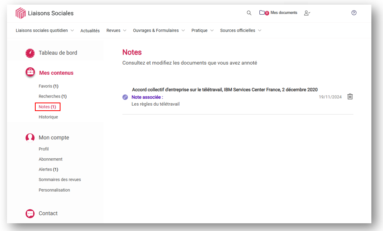Click the Mon compte person icon

point(30,138)
